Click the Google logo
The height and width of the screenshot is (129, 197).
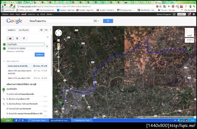[14, 21]
